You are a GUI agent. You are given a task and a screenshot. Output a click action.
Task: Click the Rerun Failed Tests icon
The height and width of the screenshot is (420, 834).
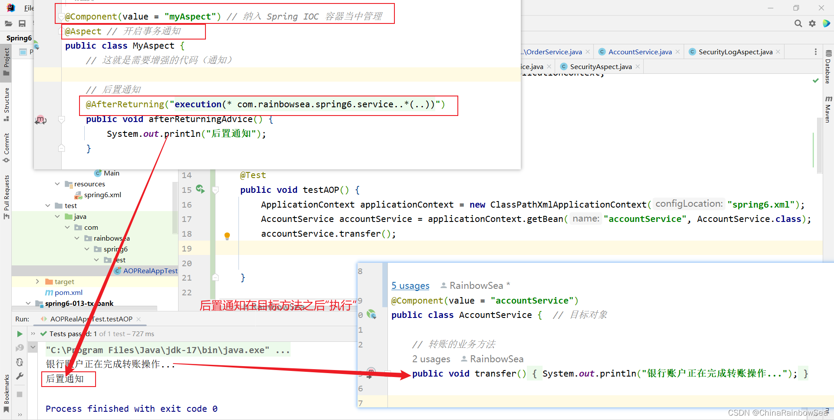tap(20, 348)
